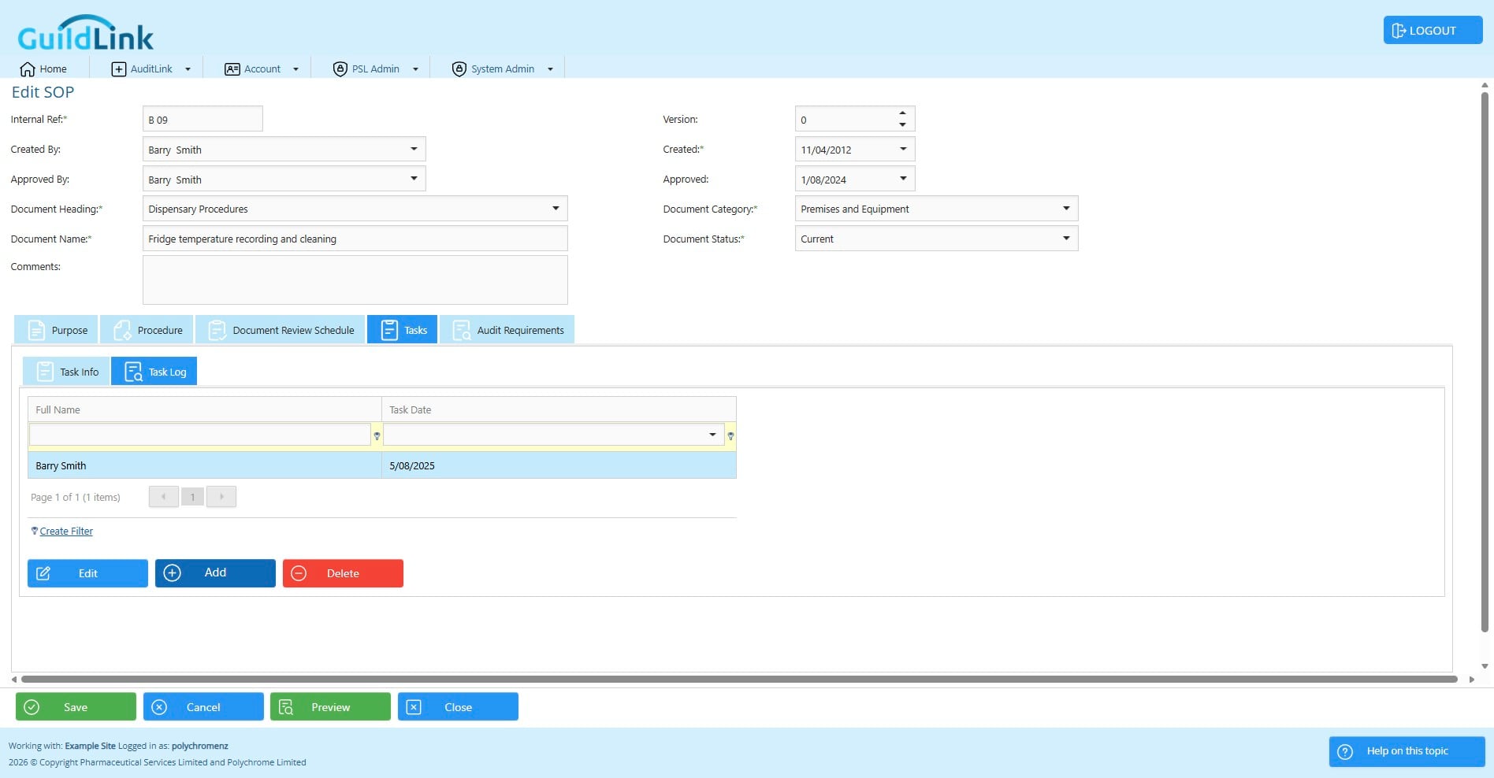
Task: Open the Created date picker arrow
Action: (903, 149)
